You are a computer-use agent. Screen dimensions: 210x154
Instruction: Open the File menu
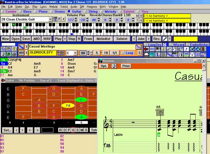[x=3, y=7]
